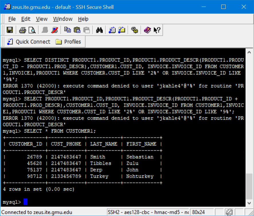Open the Help menu

pos(83,19)
